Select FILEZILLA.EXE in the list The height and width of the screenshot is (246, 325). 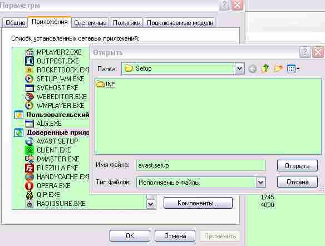[57, 168]
